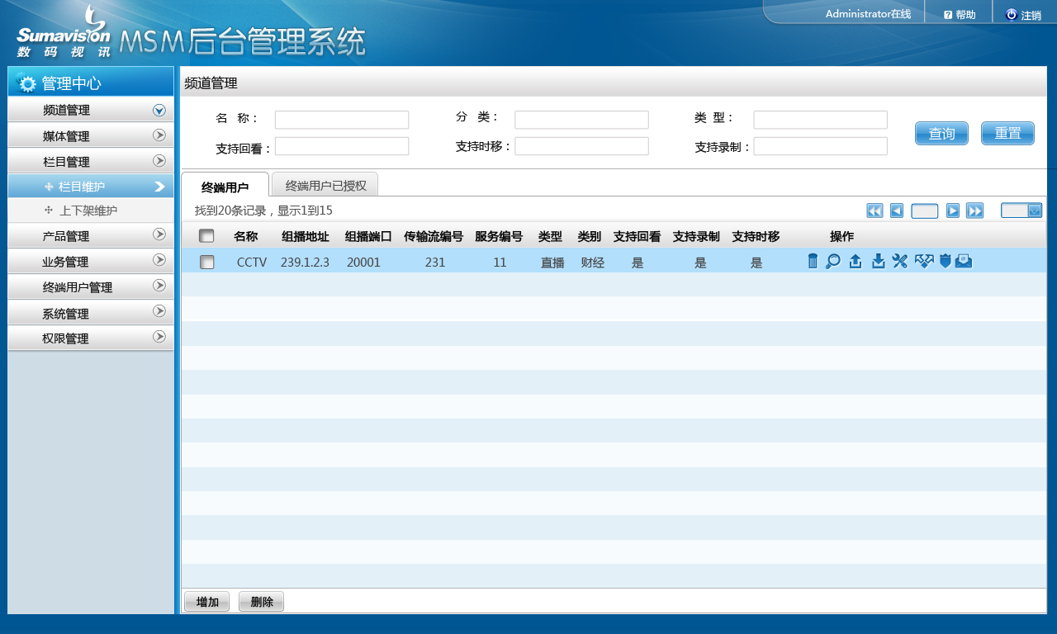1057x634 pixels.
Task: Focus the 名称 input field
Action: coord(342,120)
